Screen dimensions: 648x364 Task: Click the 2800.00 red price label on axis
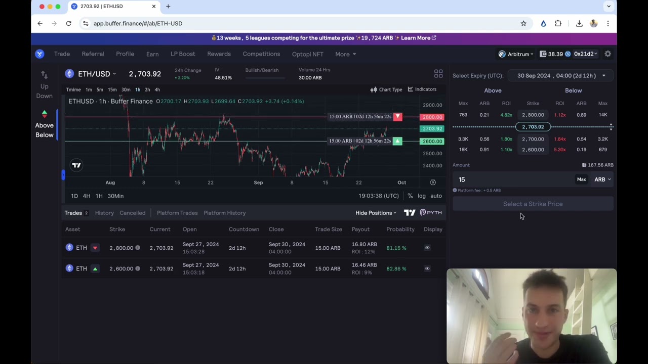point(432,117)
